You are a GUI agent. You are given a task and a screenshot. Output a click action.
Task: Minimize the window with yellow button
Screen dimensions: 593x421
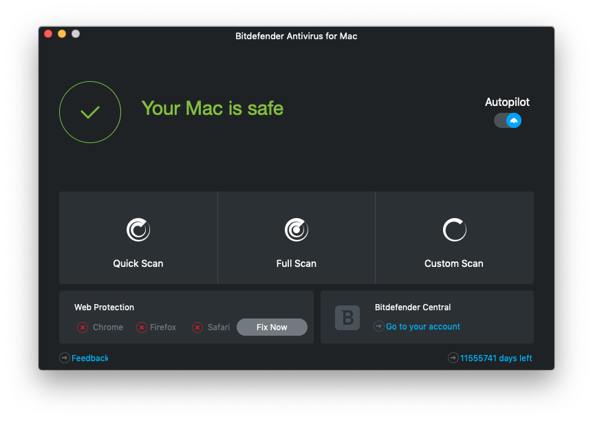coord(62,34)
